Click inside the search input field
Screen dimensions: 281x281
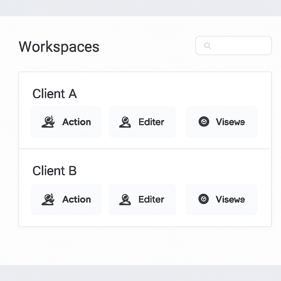point(236,46)
